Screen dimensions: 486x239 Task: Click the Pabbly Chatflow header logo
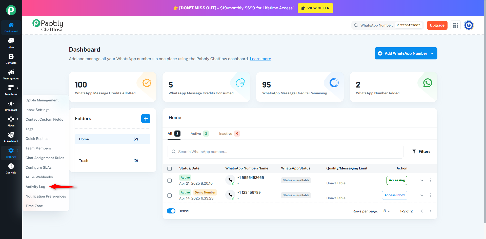pos(48,26)
